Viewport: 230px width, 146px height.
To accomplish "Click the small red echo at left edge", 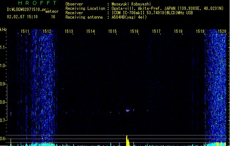I will click(x=11, y=114).
